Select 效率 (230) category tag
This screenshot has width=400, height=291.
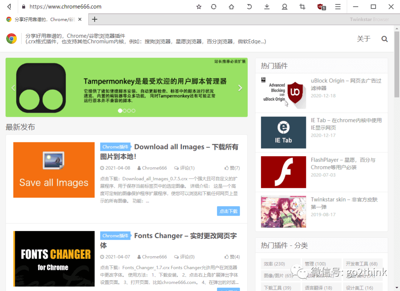pyautogui.click(x=280, y=264)
